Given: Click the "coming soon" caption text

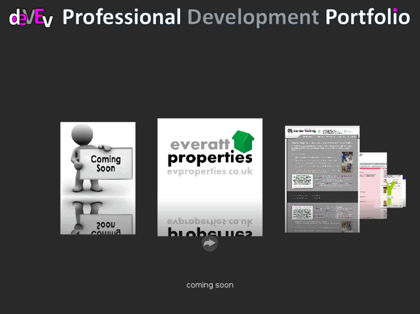Looking at the screenshot, I should tap(210, 285).
